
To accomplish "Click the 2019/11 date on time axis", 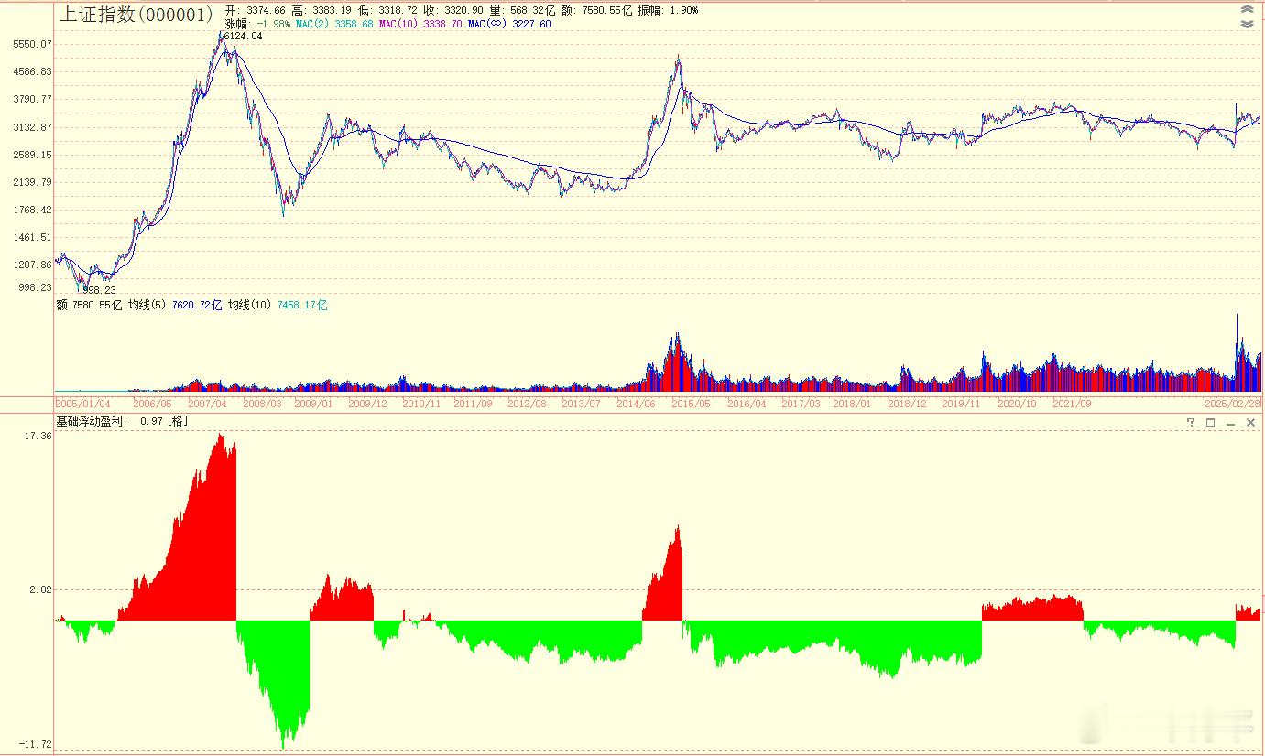I will click(962, 404).
